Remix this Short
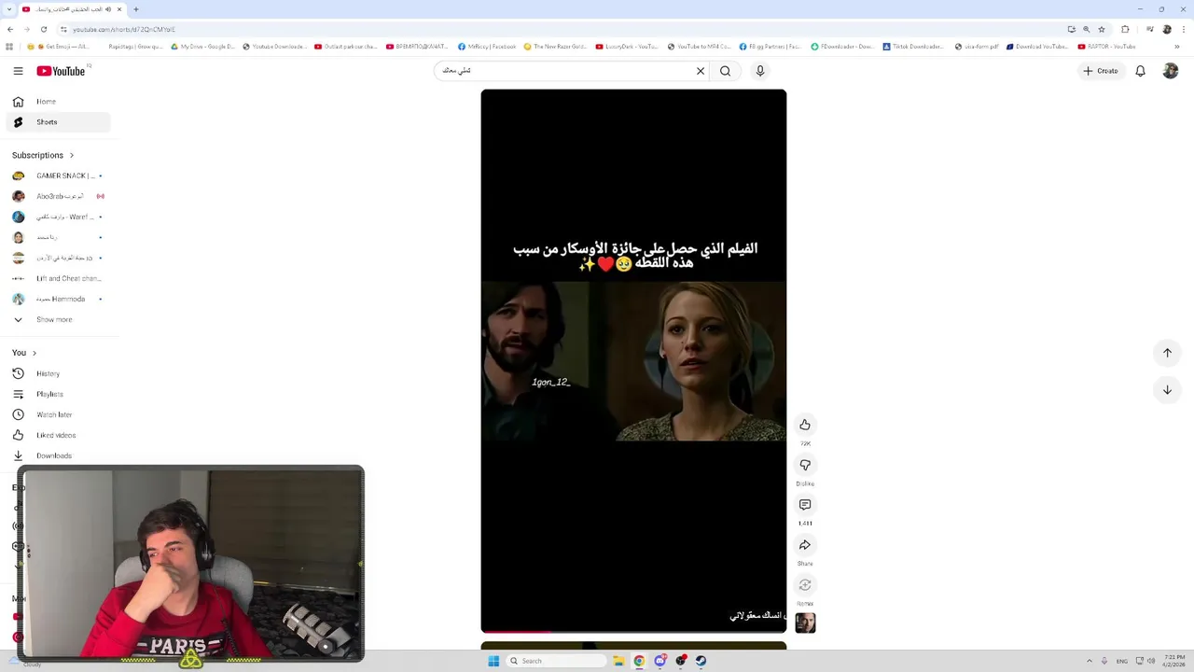Image resolution: width=1194 pixels, height=672 pixels. point(805,585)
